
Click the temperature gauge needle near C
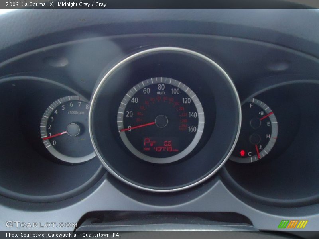(258, 152)
